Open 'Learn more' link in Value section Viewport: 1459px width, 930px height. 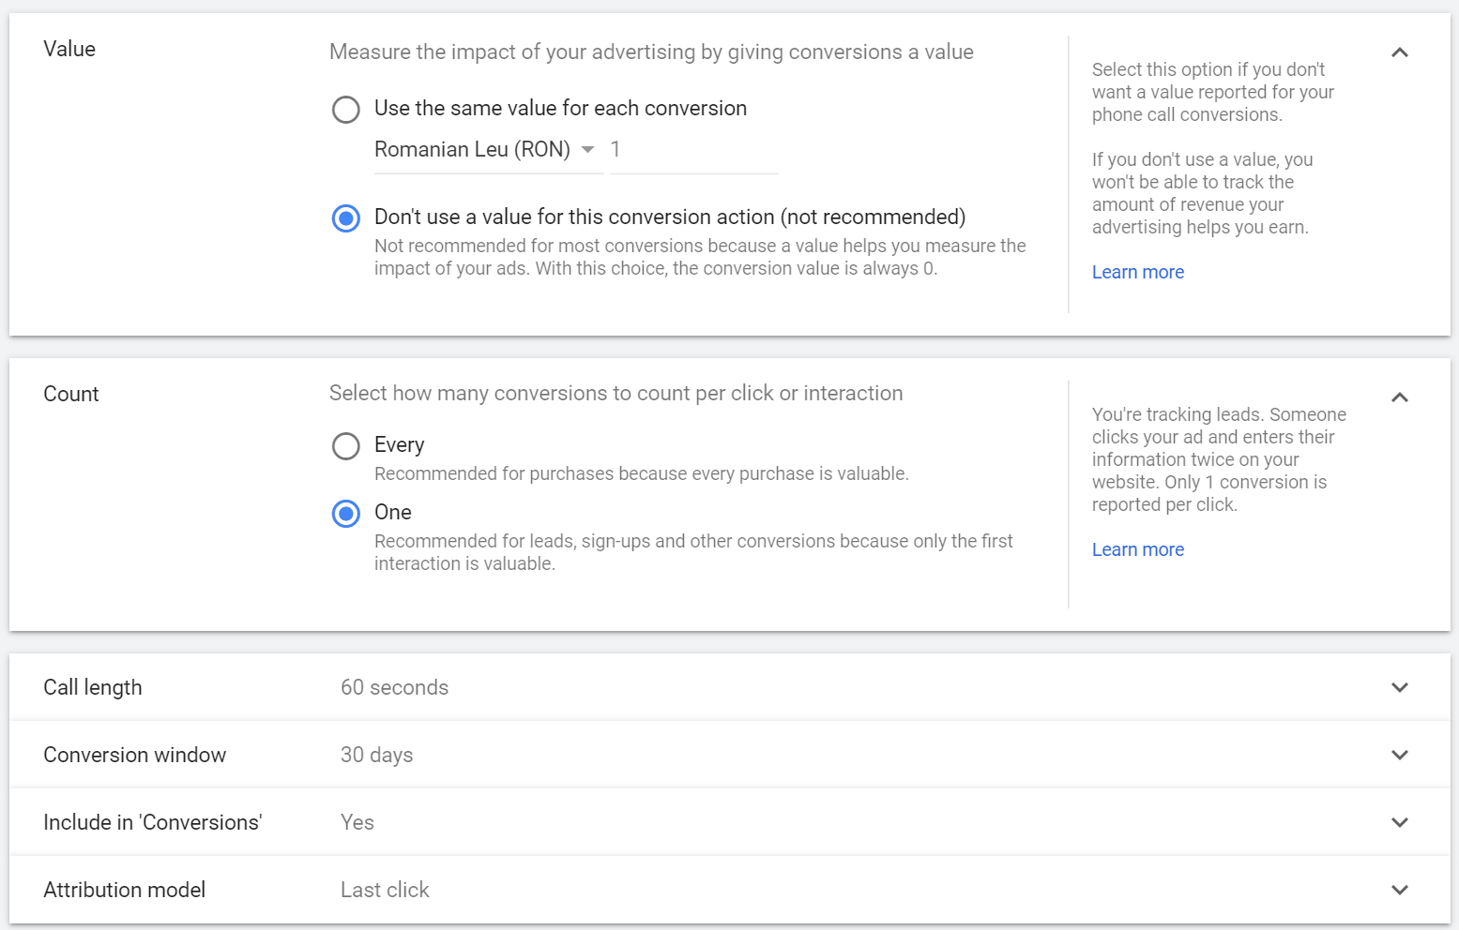[x=1137, y=273]
